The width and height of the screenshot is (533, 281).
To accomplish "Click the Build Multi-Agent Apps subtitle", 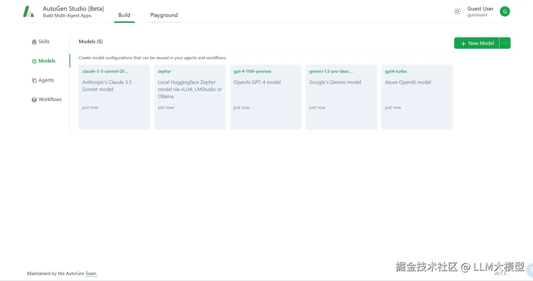I will click(x=67, y=16).
